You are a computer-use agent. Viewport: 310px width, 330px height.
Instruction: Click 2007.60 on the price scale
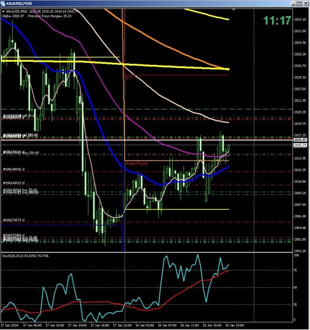(300, 204)
